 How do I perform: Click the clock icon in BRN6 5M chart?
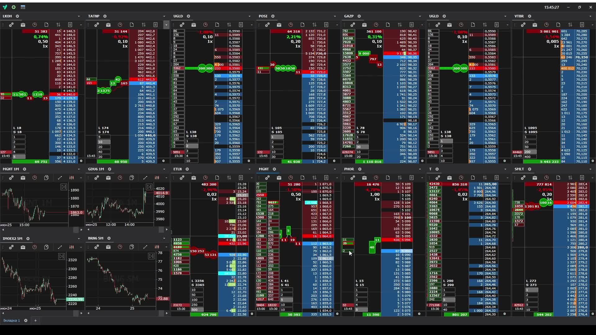120,247
